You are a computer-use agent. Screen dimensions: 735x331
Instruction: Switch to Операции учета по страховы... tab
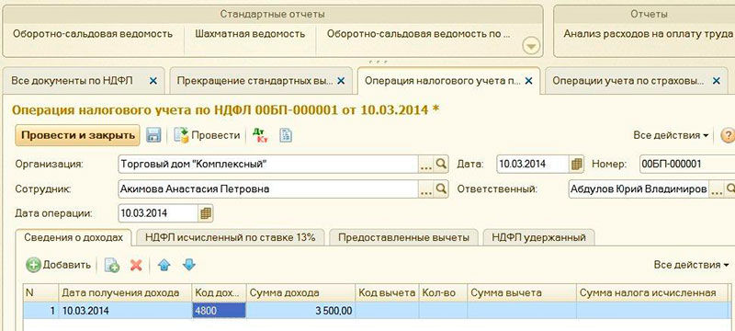coord(628,81)
